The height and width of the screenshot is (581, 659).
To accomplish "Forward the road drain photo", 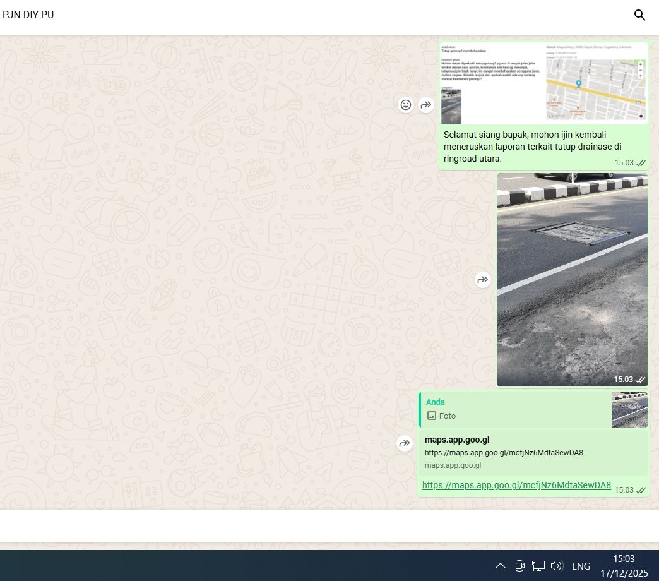I will (x=483, y=280).
